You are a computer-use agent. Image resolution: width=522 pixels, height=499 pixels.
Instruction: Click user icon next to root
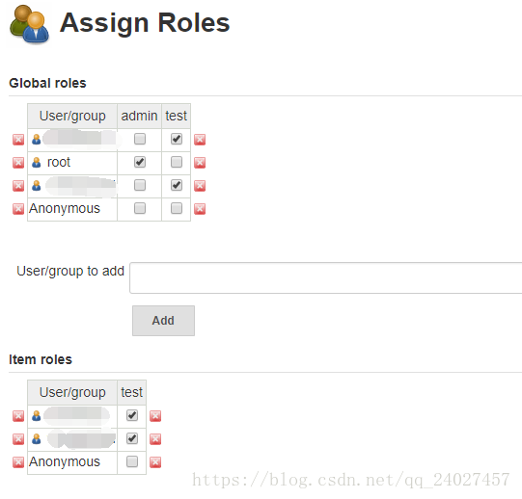(x=37, y=163)
